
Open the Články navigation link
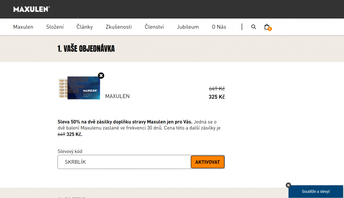coord(85,27)
